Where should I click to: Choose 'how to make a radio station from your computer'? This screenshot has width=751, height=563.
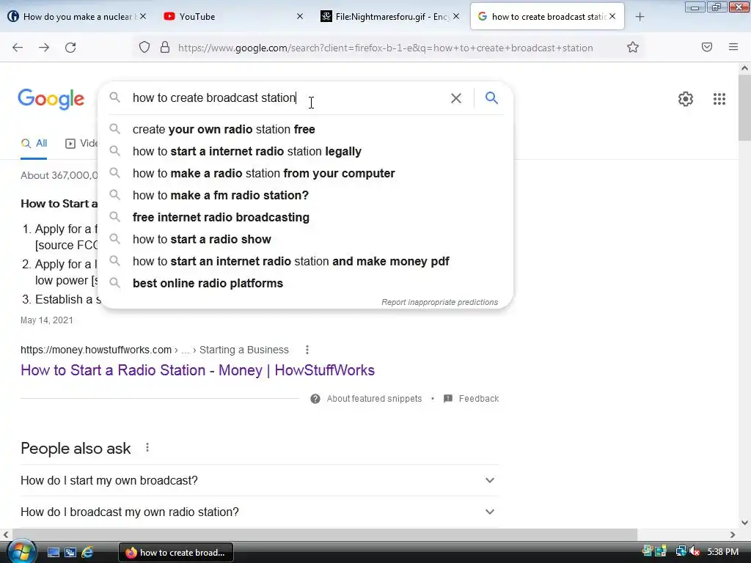306,173
